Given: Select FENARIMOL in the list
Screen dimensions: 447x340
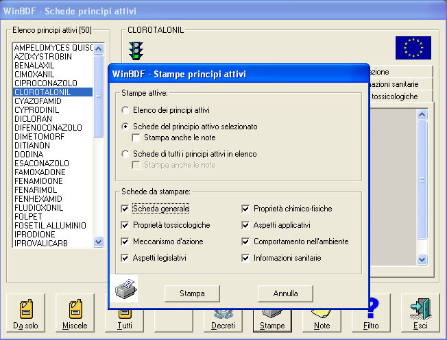Looking at the screenshot, I should pyautogui.click(x=53, y=189).
